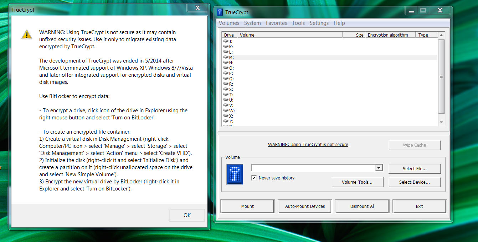Screen dimensions: 478x242
Task: Open the System menu
Action: (252, 23)
